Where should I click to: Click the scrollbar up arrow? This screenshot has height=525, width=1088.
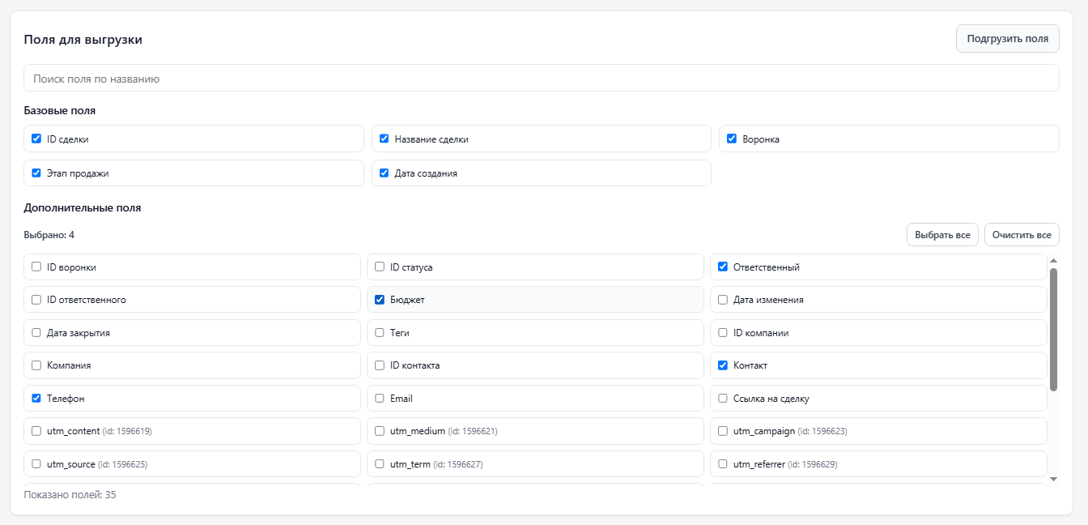tap(1053, 260)
